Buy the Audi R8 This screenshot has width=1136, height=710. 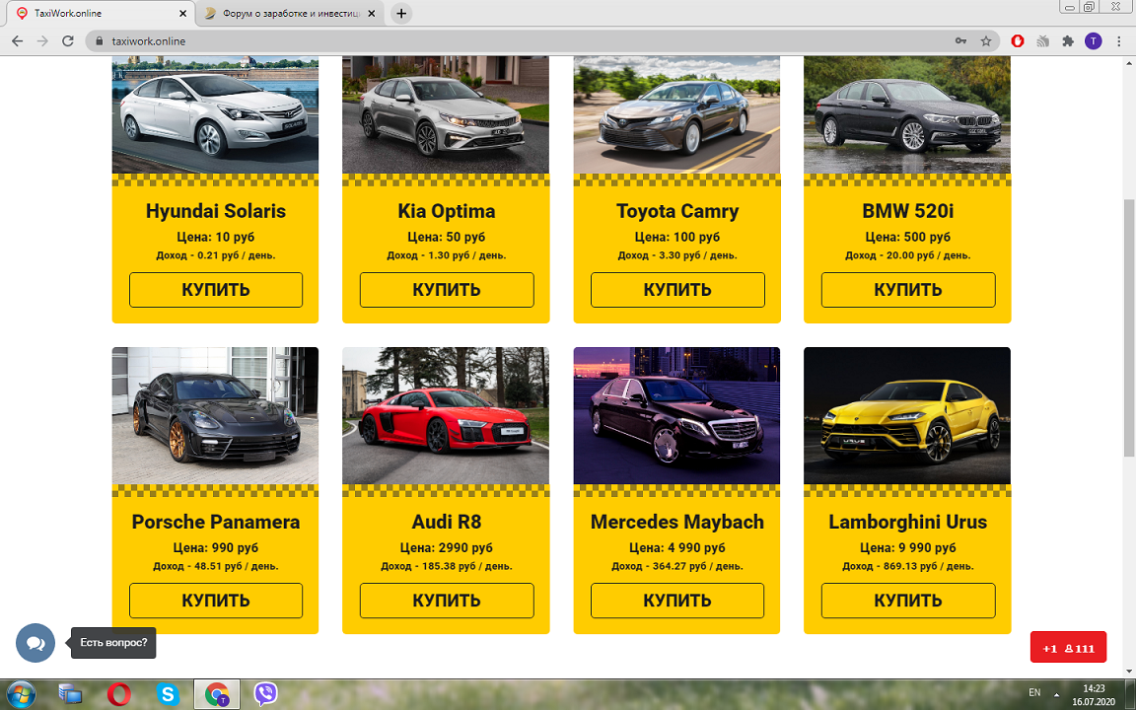click(447, 601)
